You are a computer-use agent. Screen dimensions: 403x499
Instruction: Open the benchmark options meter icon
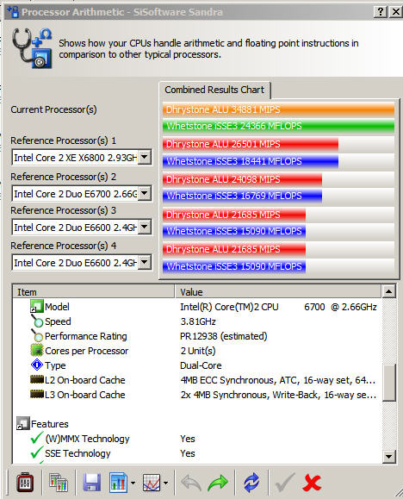click(x=25, y=483)
